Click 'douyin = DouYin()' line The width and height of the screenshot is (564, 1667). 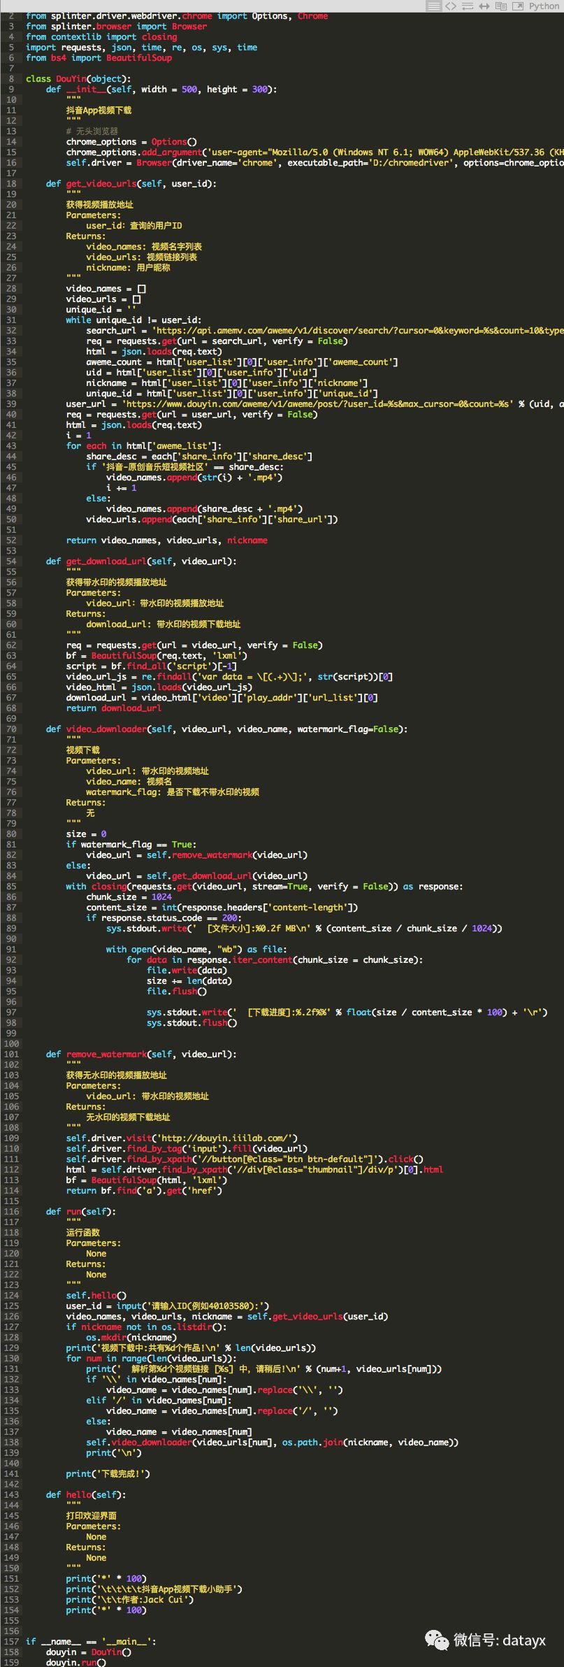(89, 1652)
